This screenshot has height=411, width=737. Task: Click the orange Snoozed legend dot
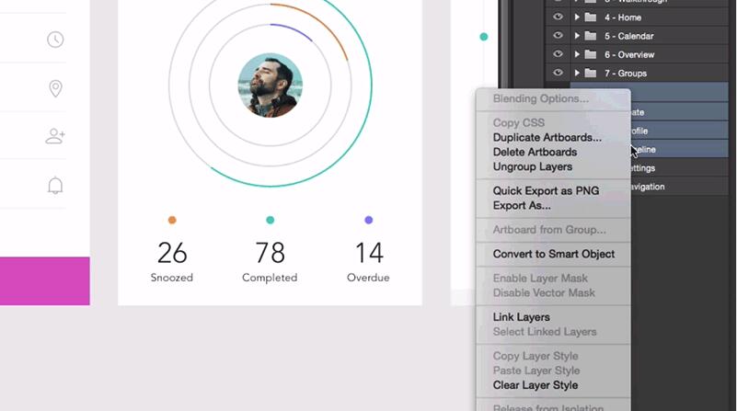[172, 220]
